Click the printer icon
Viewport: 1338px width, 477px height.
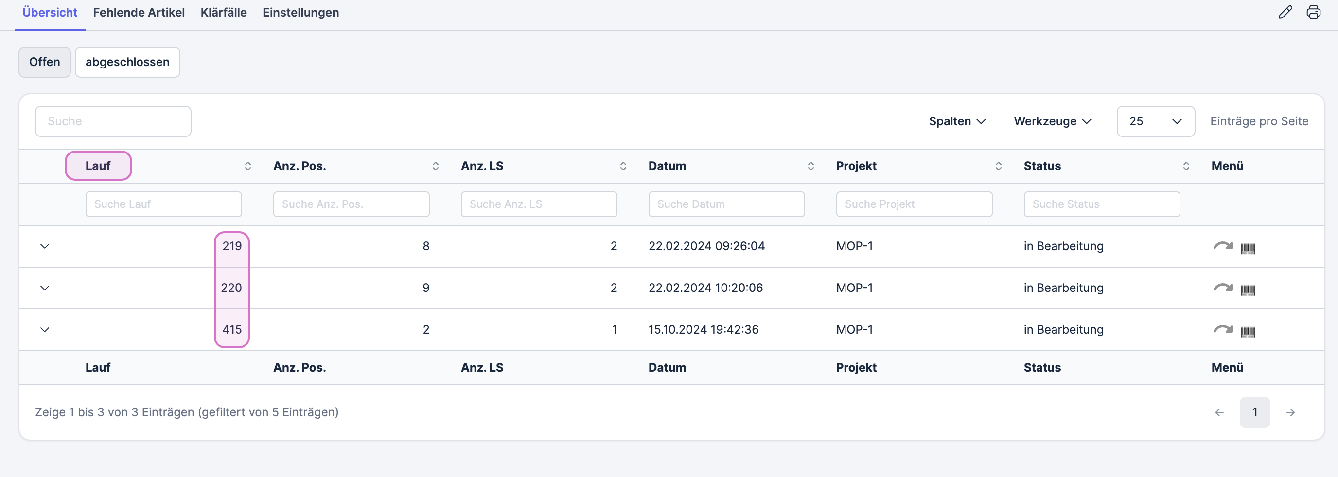pos(1313,13)
